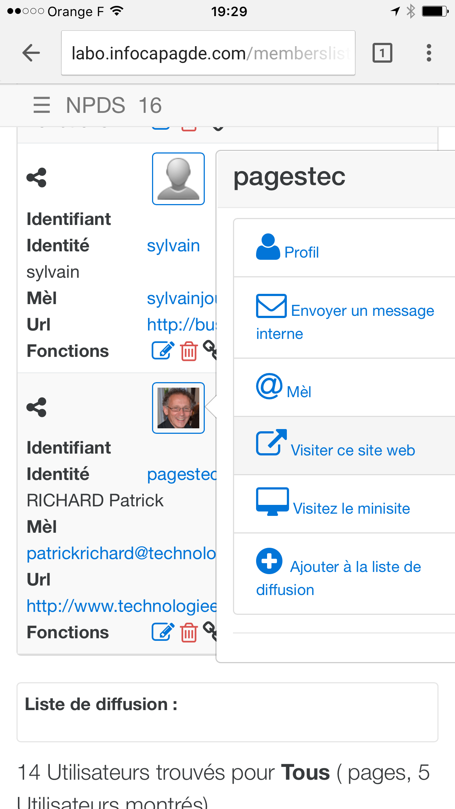Open the browser three-dot menu
This screenshot has width=455, height=809.
coord(429,53)
